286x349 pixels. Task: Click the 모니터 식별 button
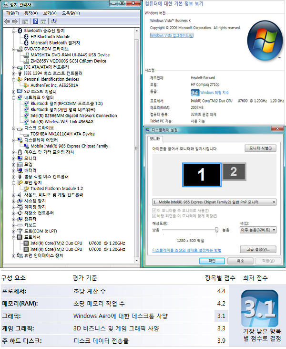pyautogui.click(x=260, y=148)
